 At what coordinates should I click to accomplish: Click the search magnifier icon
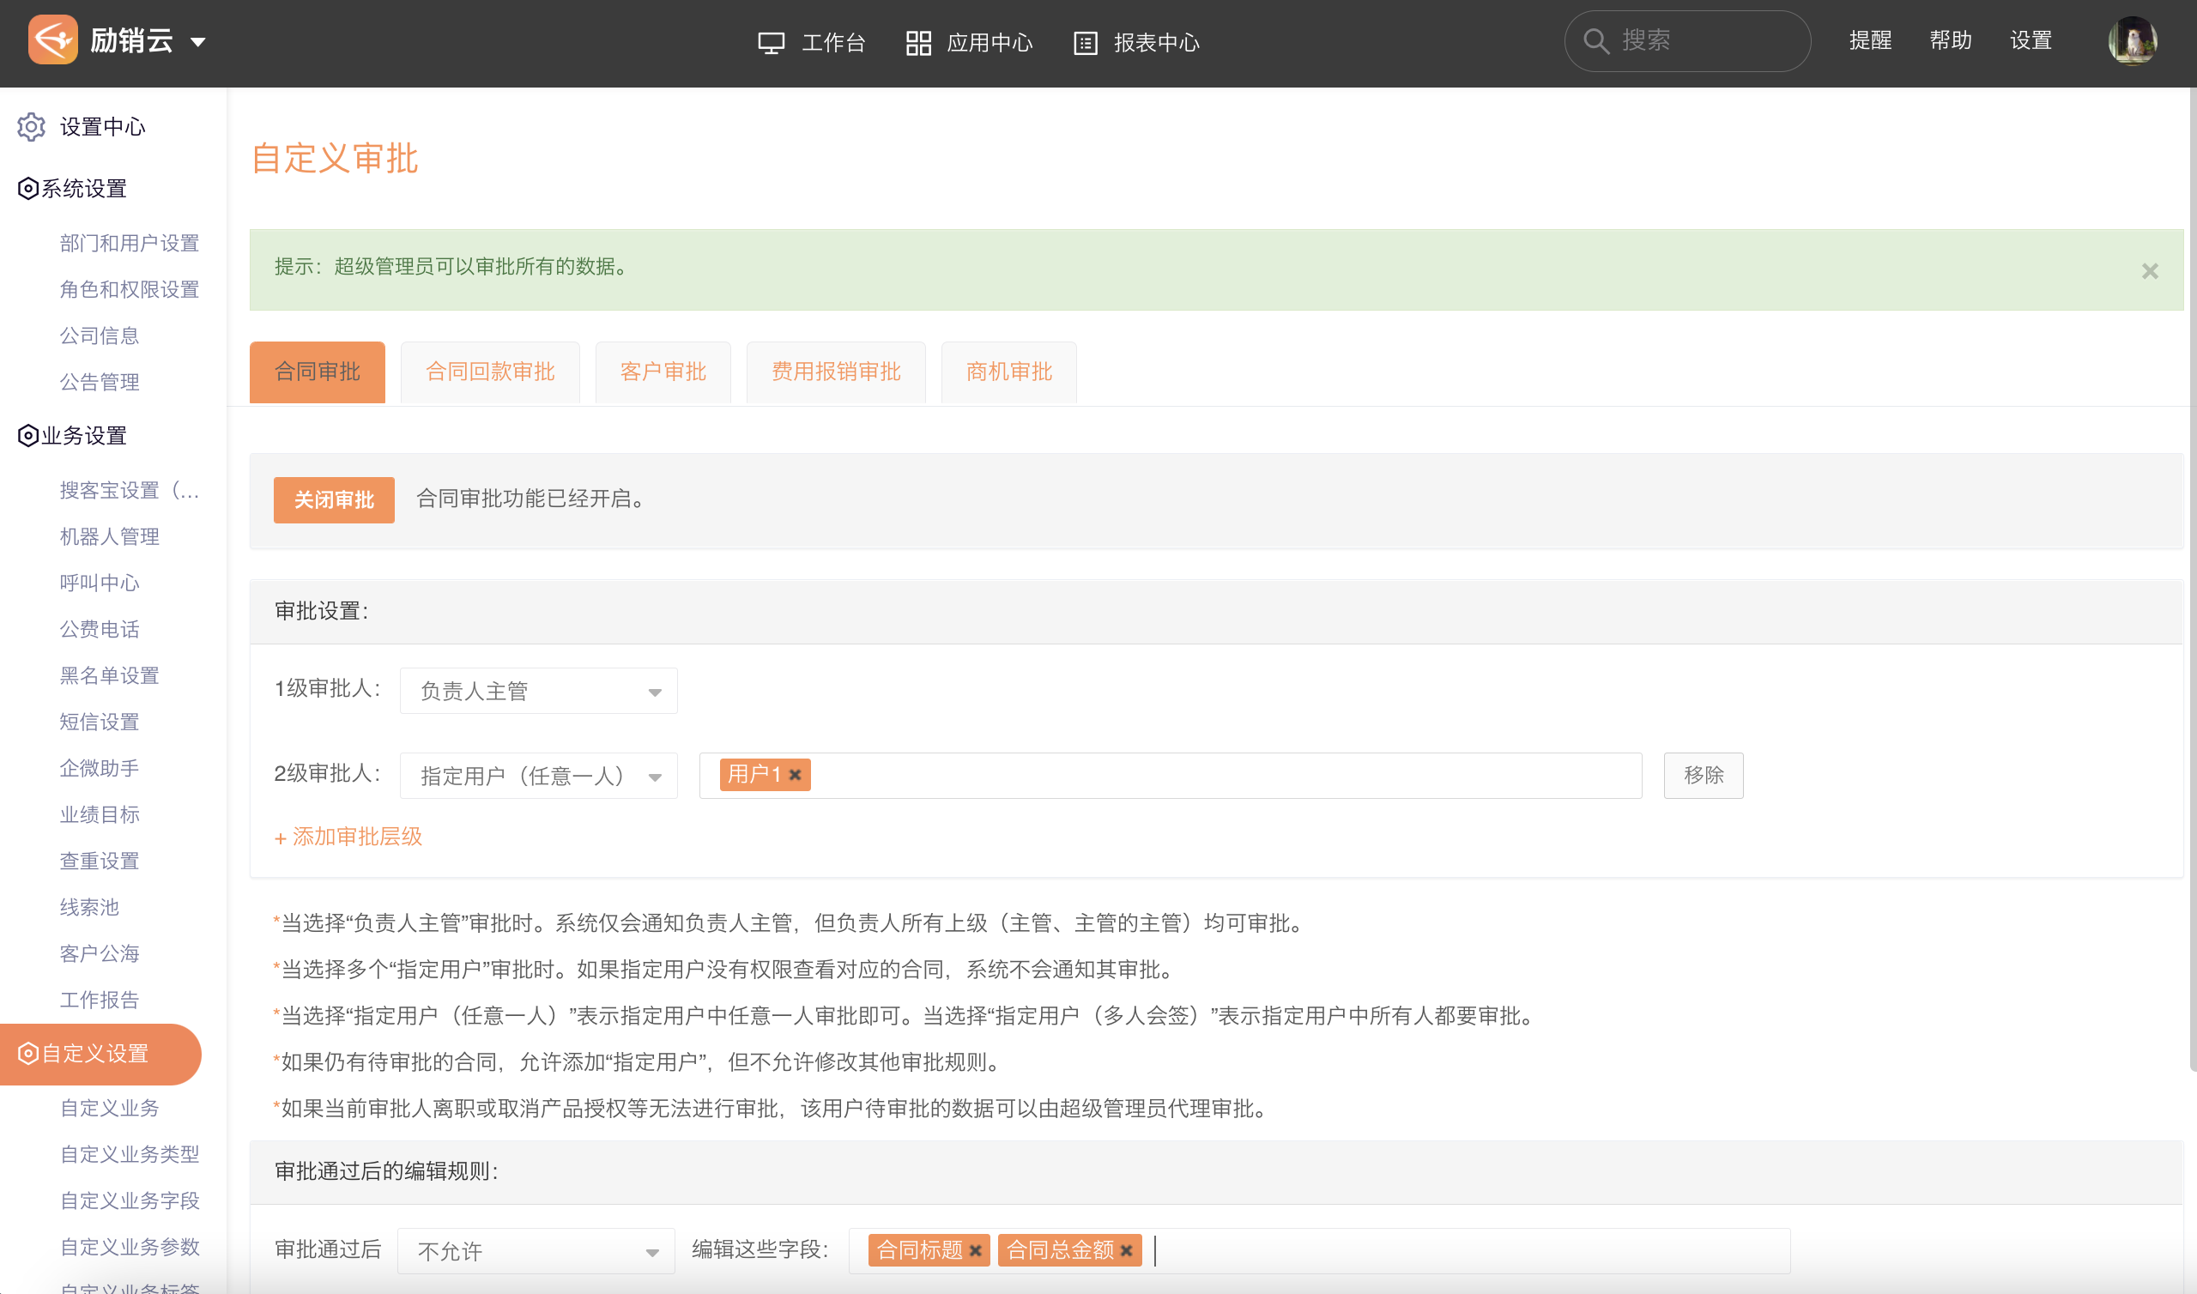(x=1595, y=41)
